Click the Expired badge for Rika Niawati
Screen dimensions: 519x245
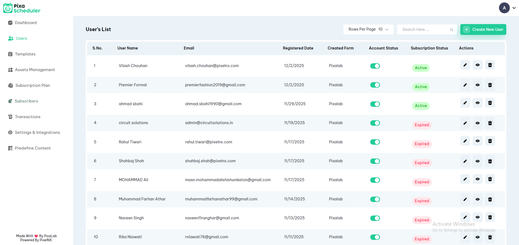click(x=422, y=239)
